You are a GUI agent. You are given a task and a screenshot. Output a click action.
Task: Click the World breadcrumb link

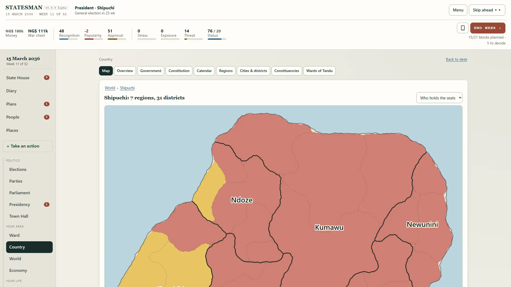pos(110,88)
